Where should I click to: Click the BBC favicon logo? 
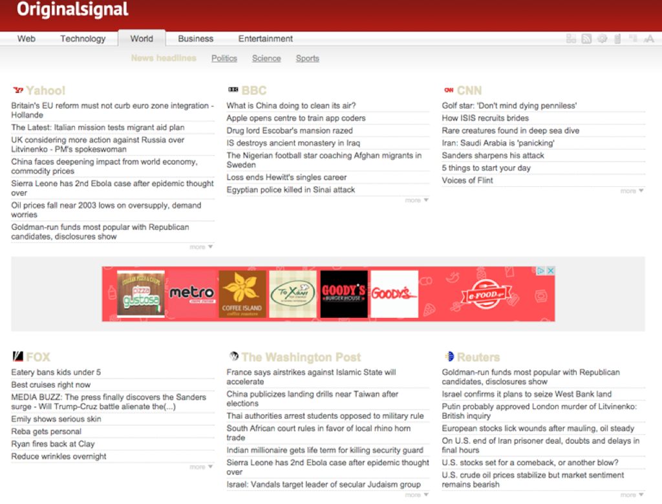tap(233, 89)
